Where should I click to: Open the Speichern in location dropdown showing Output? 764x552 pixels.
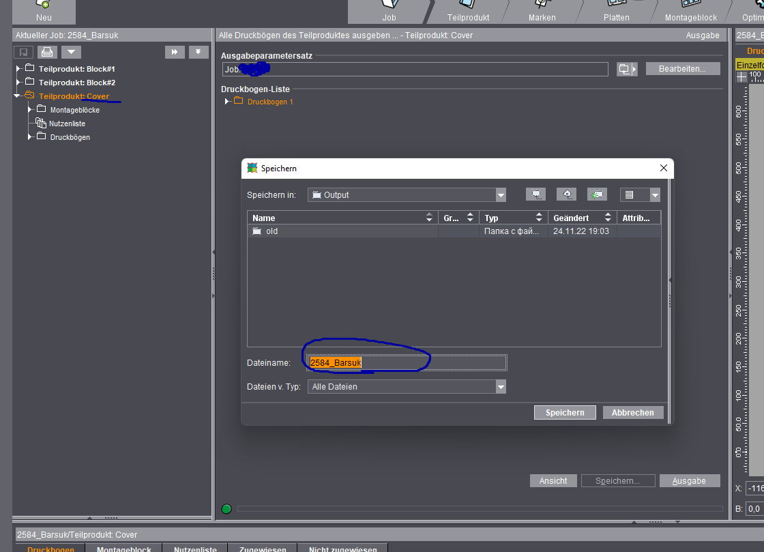tap(500, 194)
